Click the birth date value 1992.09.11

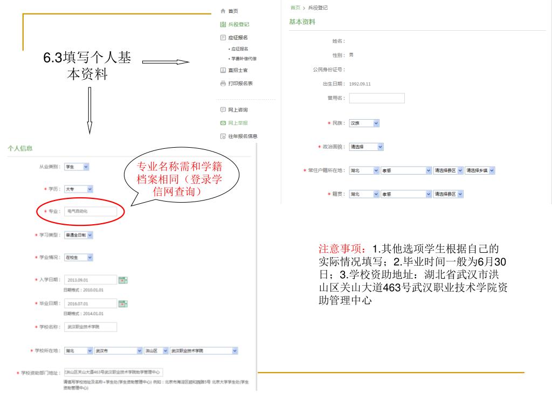360,84
